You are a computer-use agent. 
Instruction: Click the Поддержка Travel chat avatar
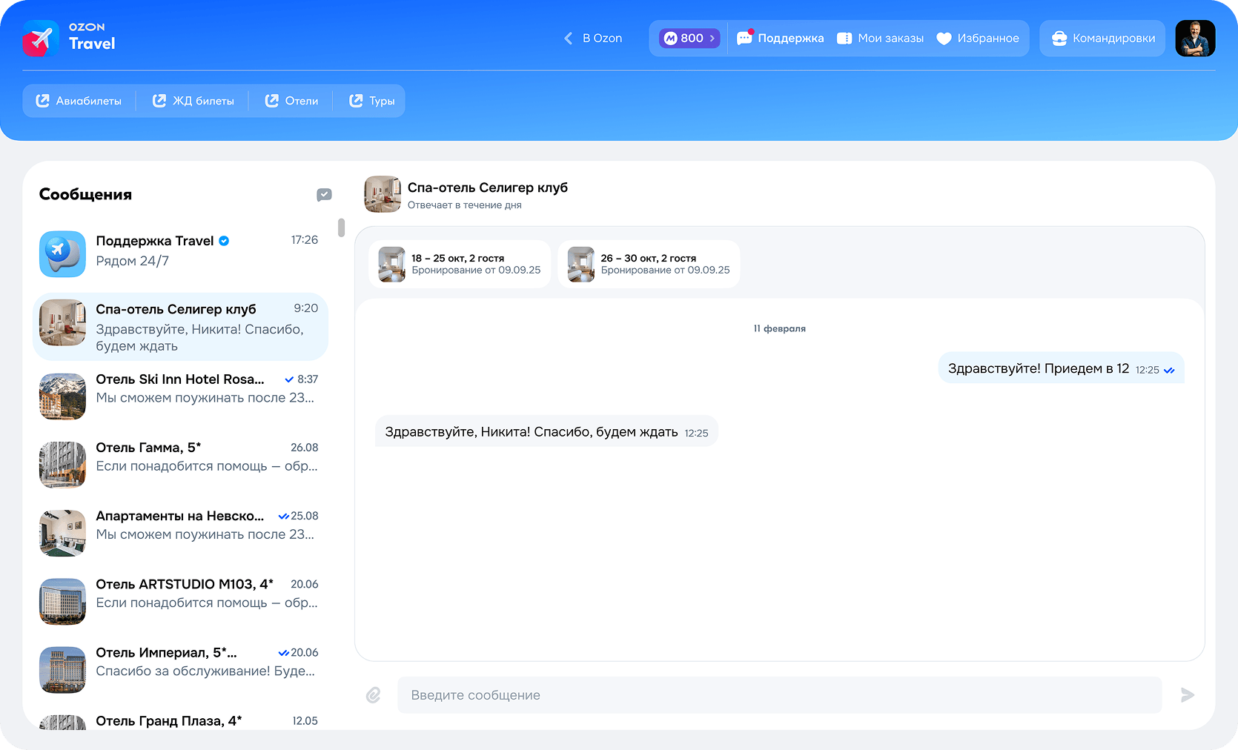point(62,253)
